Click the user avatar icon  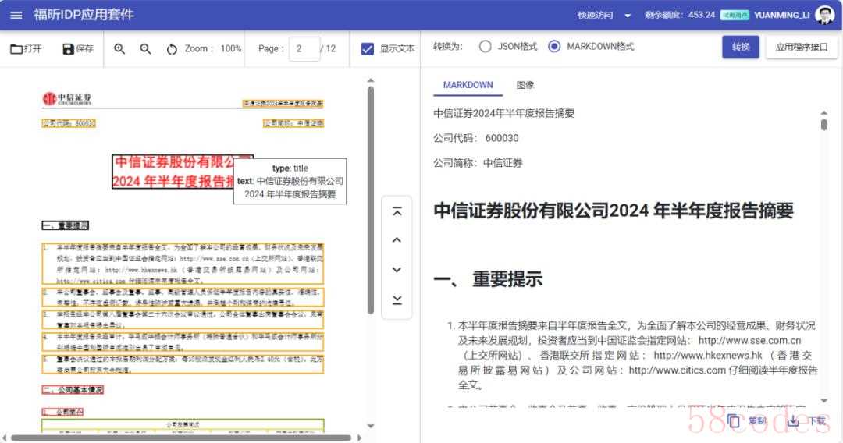click(x=824, y=15)
